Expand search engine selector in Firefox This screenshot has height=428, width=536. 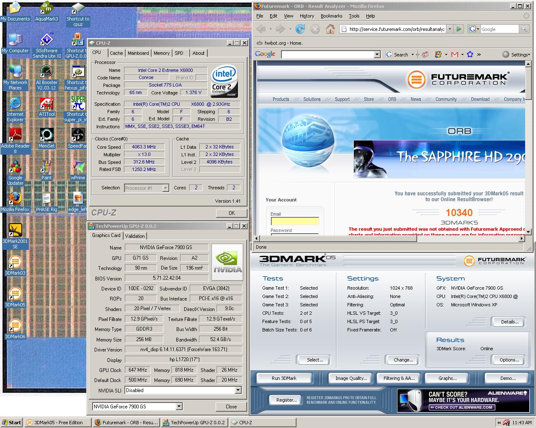(474, 29)
